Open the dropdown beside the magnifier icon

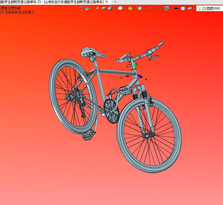(144, 9)
